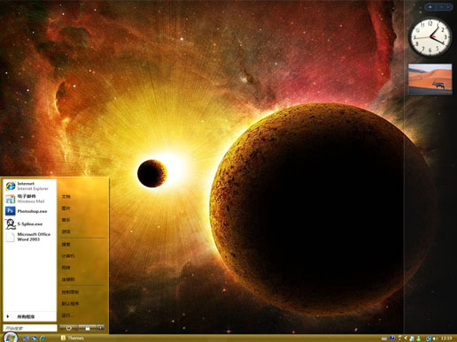The height and width of the screenshot is (342, 457).
Task: Select the 计算机 (Computer) entry in the Start menu
Action: pos(68,256)
